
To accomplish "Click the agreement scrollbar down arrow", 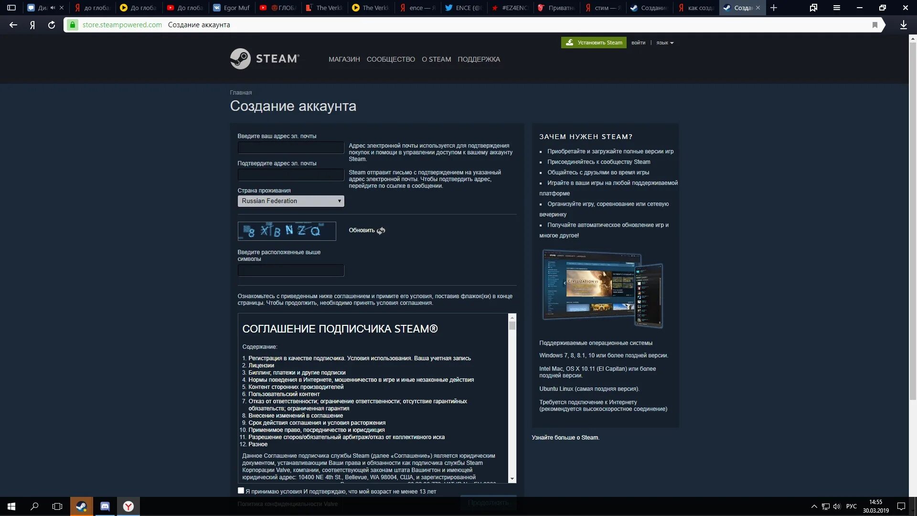I will pos(512,479).
